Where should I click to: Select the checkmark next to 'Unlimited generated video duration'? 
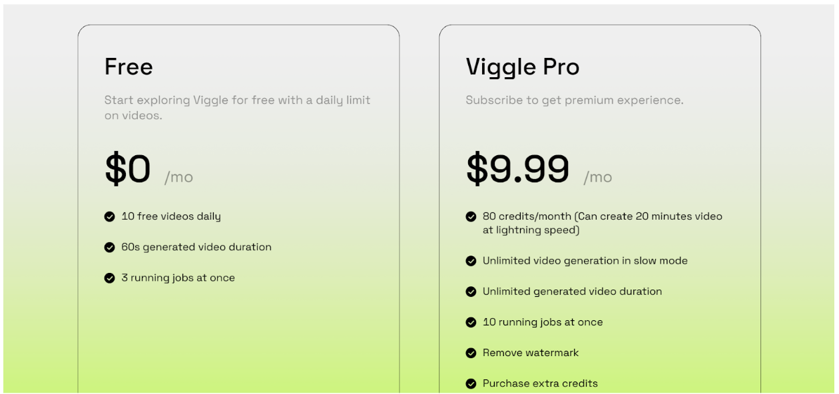click(x=471, y=292)
